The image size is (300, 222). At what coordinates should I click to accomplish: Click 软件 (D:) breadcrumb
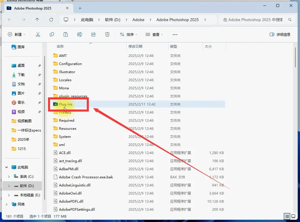113,20
